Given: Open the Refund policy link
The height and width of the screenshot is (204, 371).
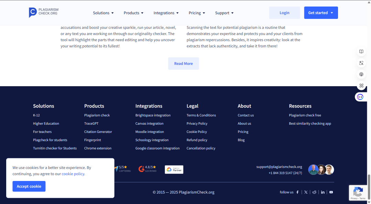Looking at the screenshot, I should point(197,140).
